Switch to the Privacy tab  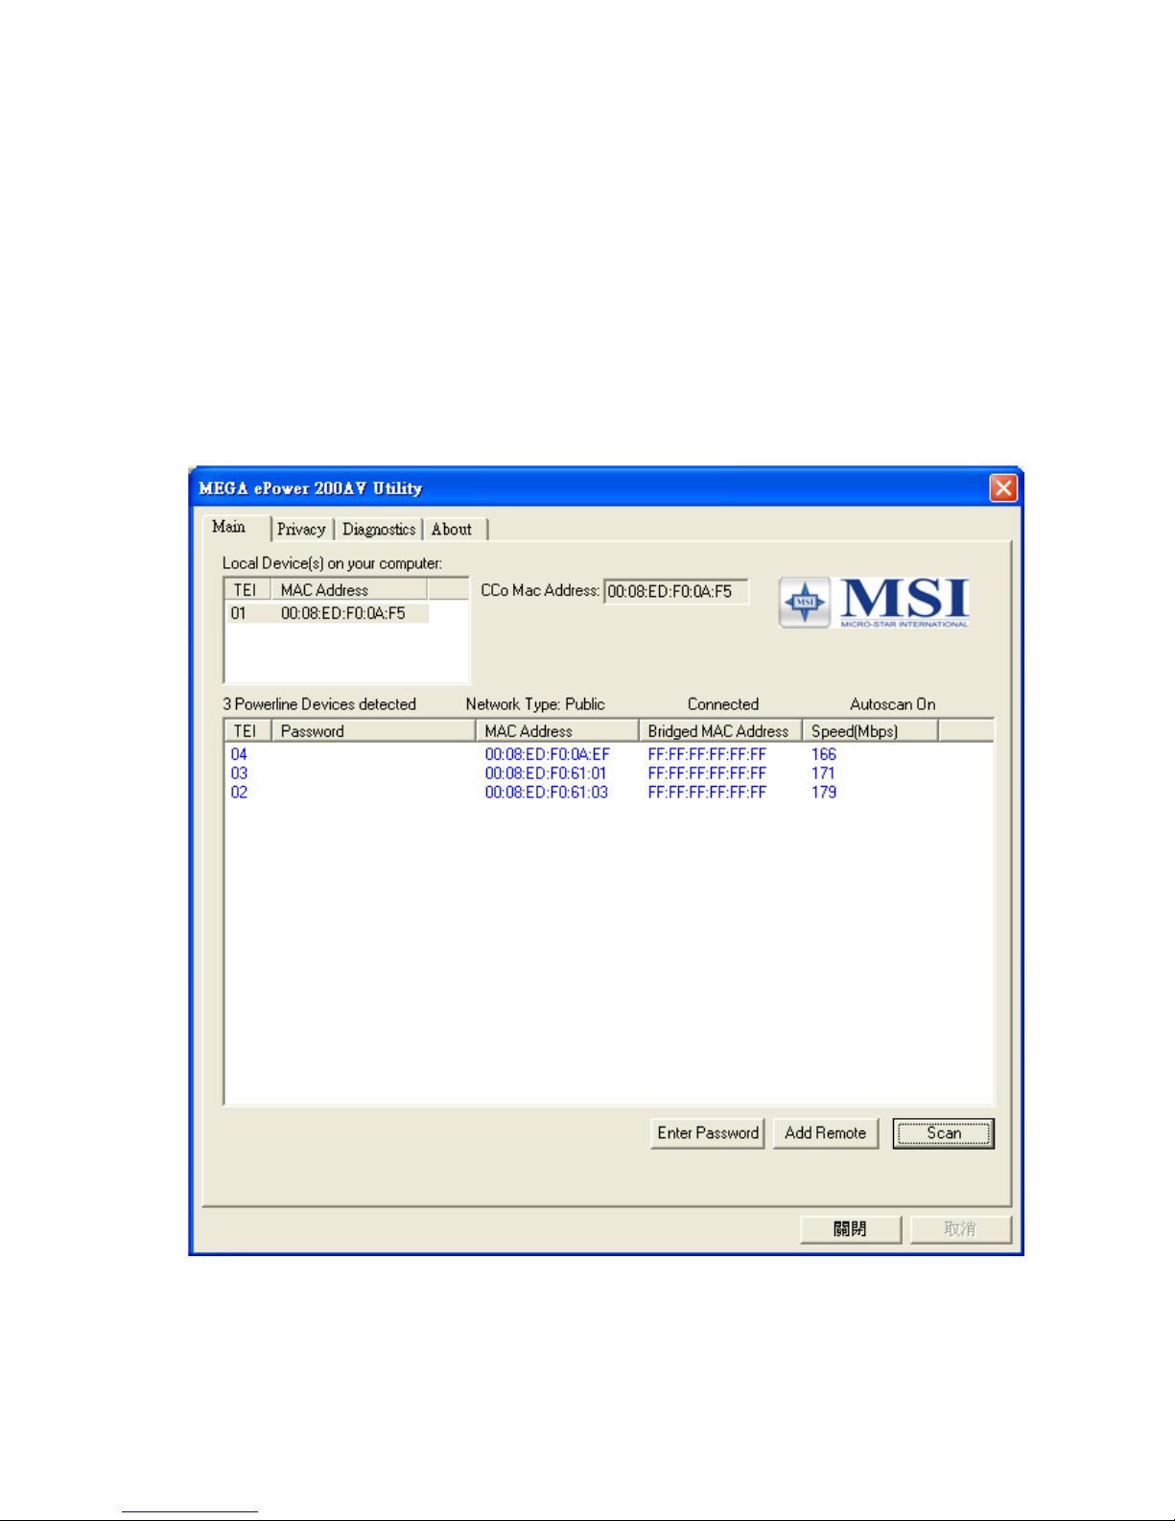click(x=301, y=530)
